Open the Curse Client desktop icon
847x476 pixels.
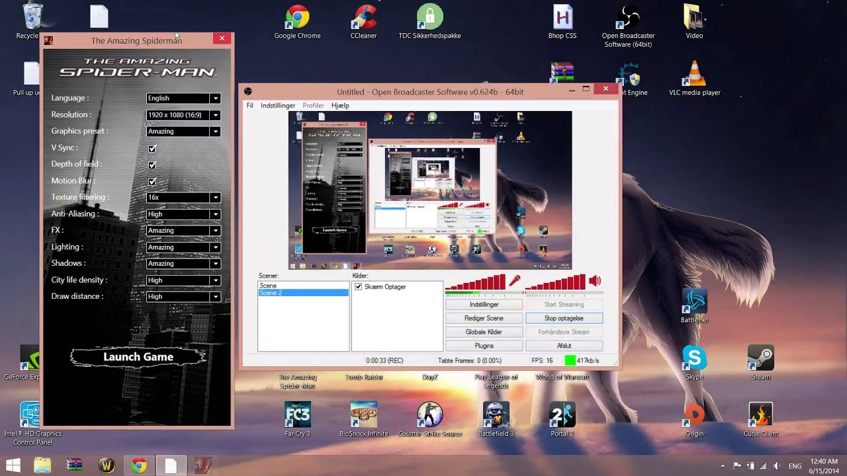760,420
